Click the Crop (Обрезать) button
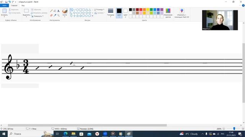This screenshot has height=137, width=245. click(36, 10)
